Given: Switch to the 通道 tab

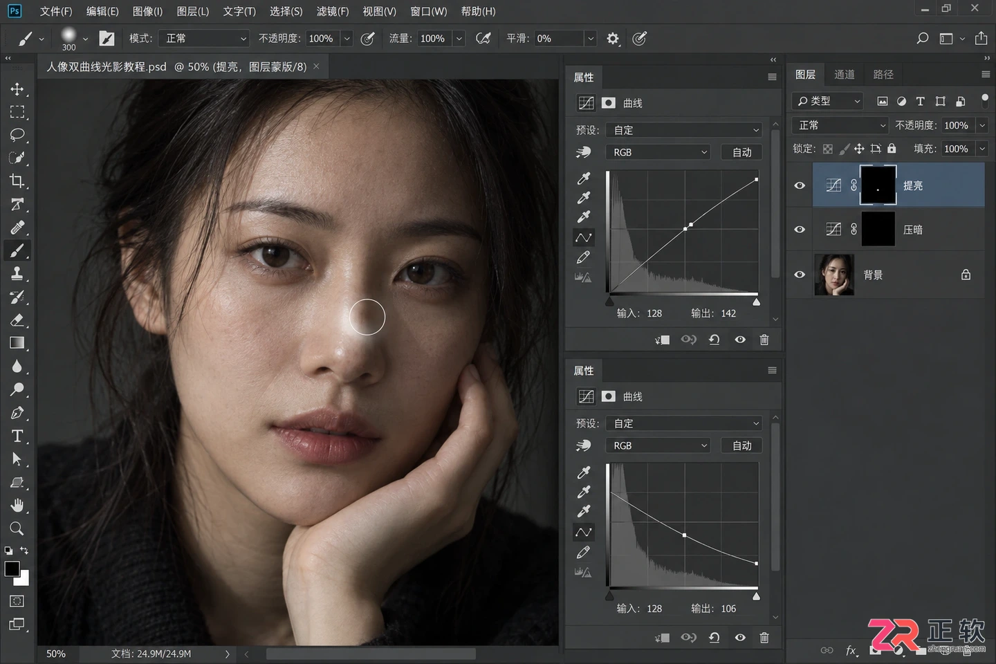Looking at the screenshot, I should (845, 75).
